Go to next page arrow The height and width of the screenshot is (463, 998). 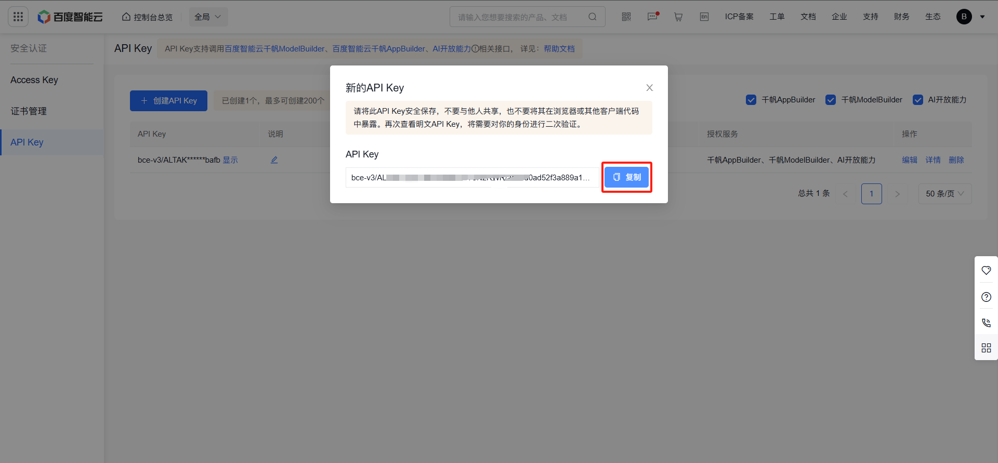[897, 194]
